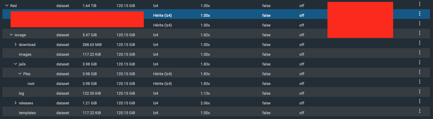Open the three-dot menu for iocage dataset
The image size is (433, 119).
419,33
